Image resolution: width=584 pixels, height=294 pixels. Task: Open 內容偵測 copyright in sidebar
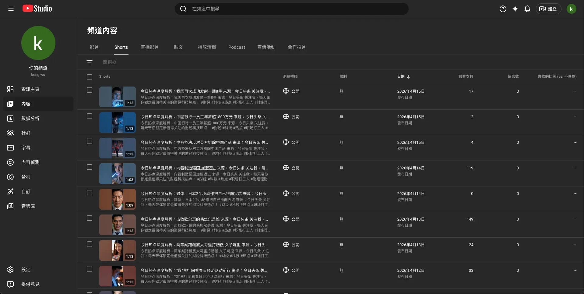[x=38, y=162]
